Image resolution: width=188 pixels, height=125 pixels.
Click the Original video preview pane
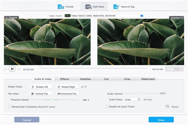(47, 42)
